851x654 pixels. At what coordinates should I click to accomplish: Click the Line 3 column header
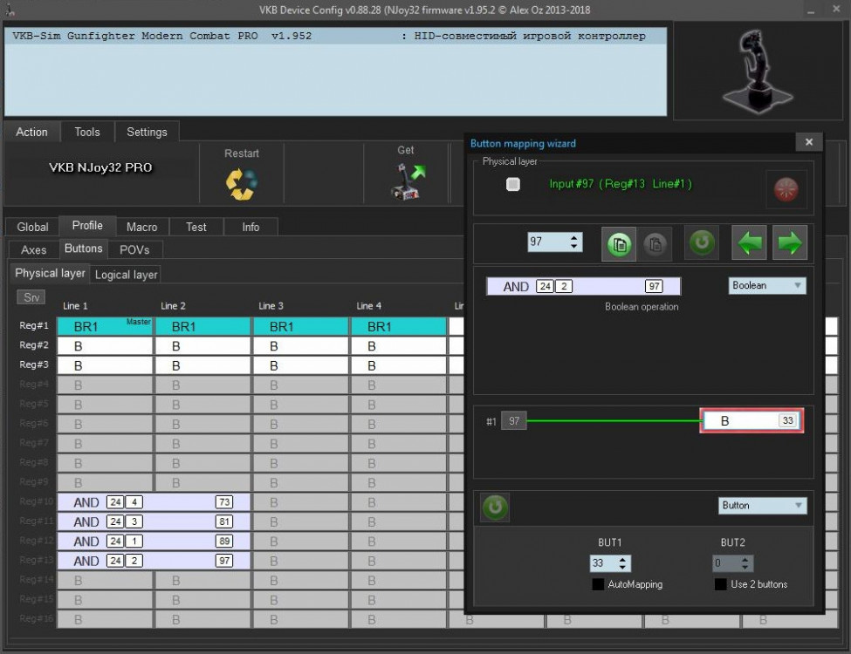click(x=271, y=306)
